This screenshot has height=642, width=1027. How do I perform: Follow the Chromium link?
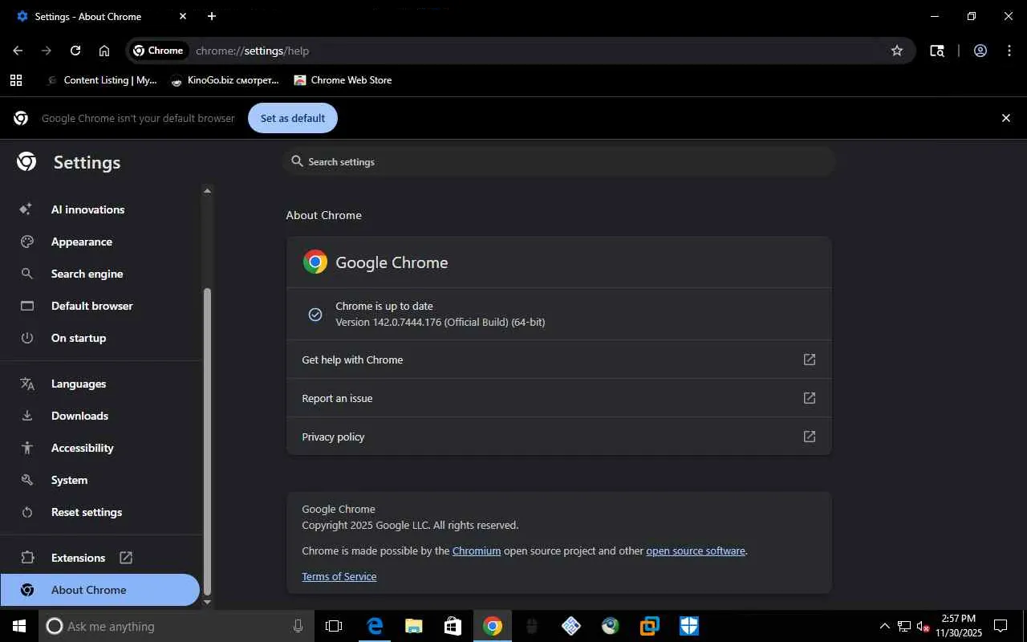[x=477, y=551]
